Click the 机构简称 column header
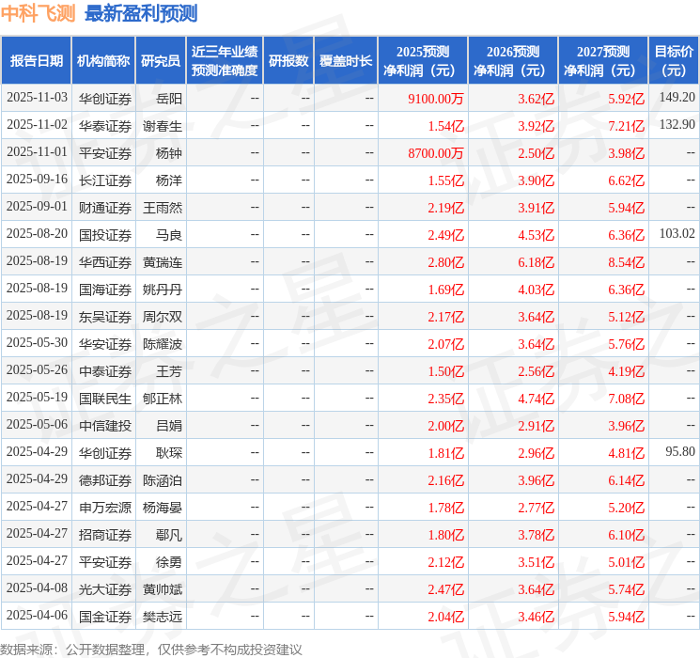The width and height of the screenshot is (700, 658). (x=103, y=61)
